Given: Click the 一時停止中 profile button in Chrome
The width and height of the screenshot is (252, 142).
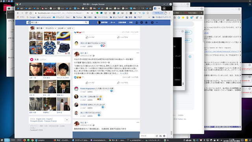Looking at the screenshot, I should coord(160,13).
